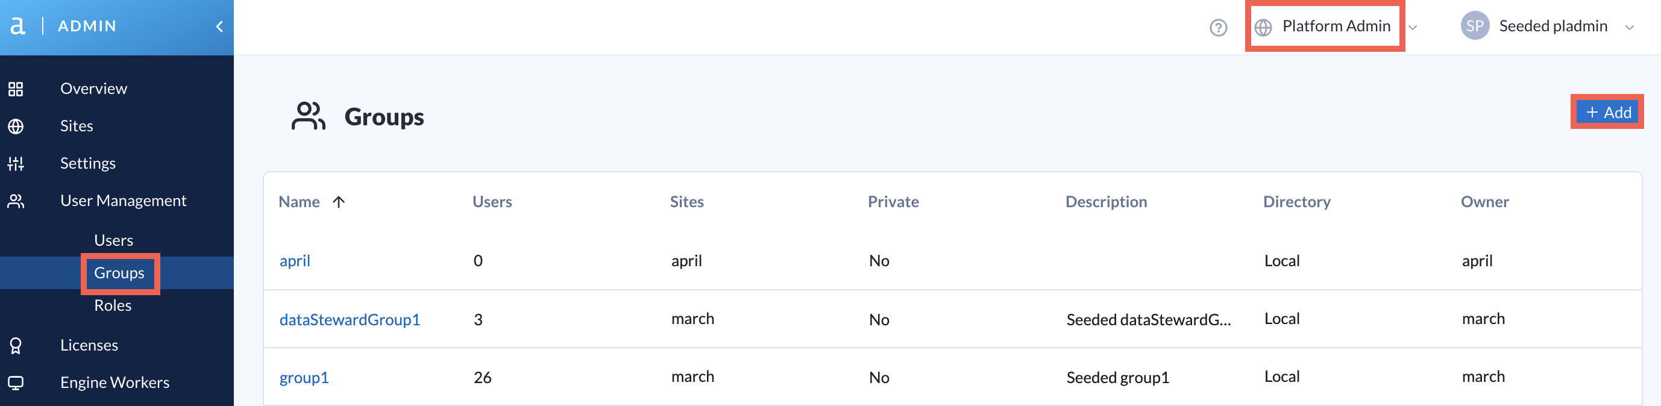Select Users under User Management
This screenshot has height=406, width=1661.
click(113, 240)
